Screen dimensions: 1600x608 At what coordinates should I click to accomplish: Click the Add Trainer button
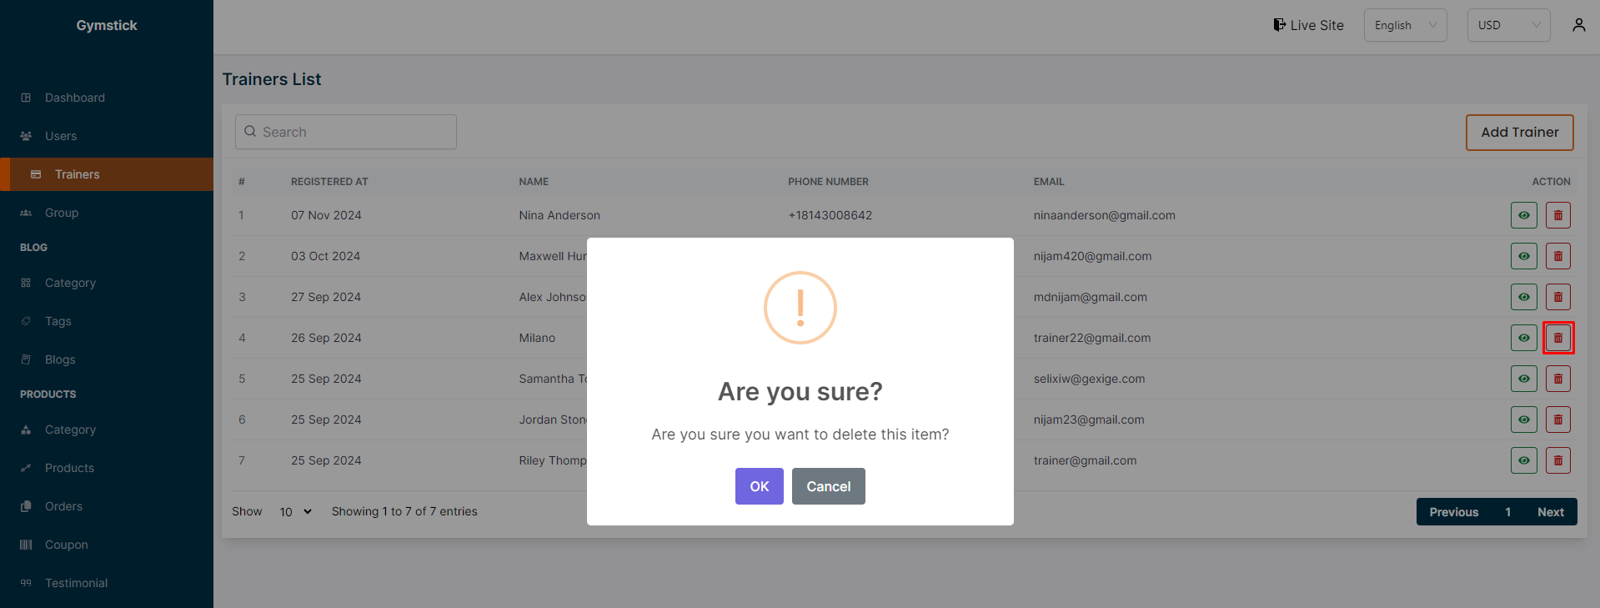[x=1519, y=133]
